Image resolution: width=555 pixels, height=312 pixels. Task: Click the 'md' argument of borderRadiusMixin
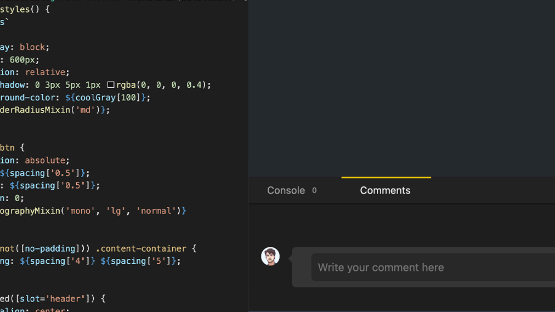click(x=88, y=110)
